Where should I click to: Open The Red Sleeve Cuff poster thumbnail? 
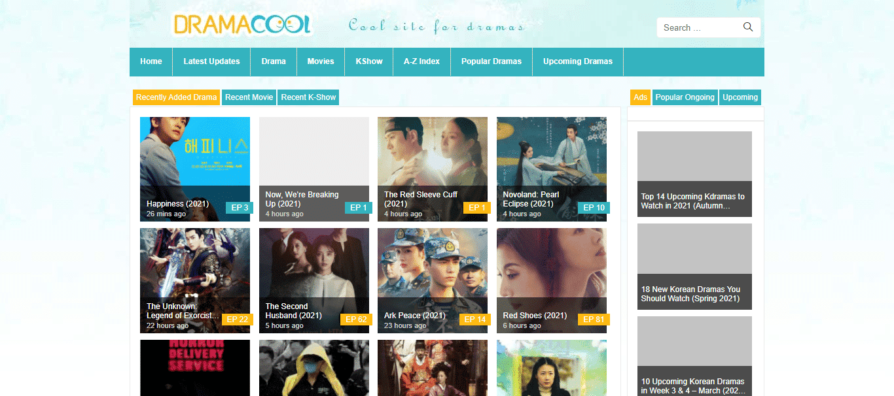pyautogui.click(x=433, y=169)
